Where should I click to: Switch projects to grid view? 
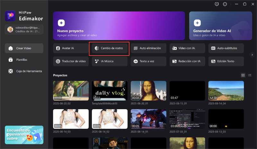[x=243, y=75]
